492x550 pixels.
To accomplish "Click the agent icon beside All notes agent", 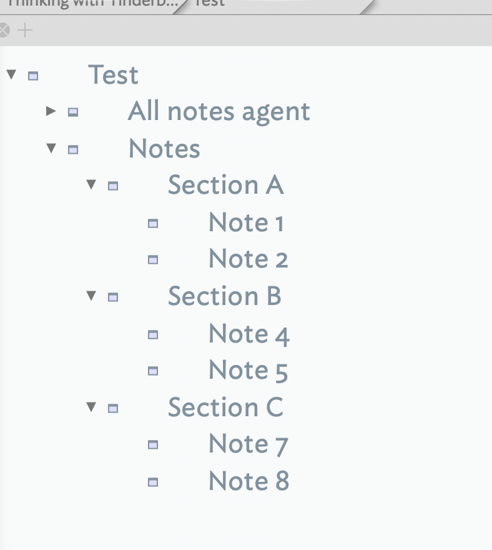I will (73, 112).
